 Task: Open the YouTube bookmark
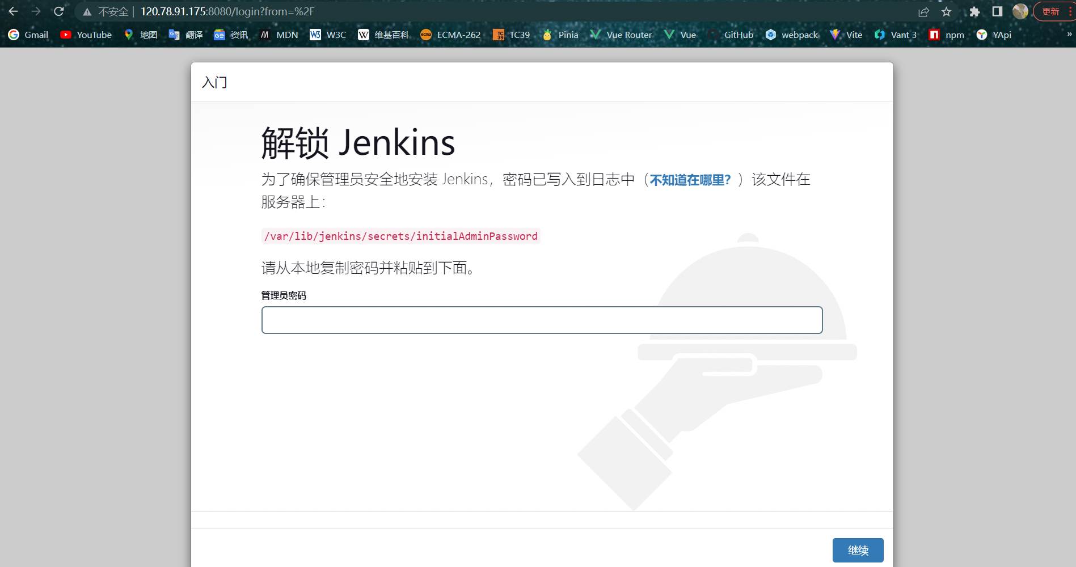[x=86, y=35]
